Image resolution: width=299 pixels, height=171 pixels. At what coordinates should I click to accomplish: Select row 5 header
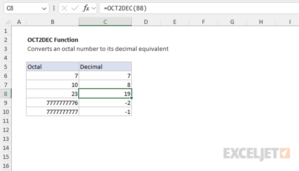click(6, 67)
